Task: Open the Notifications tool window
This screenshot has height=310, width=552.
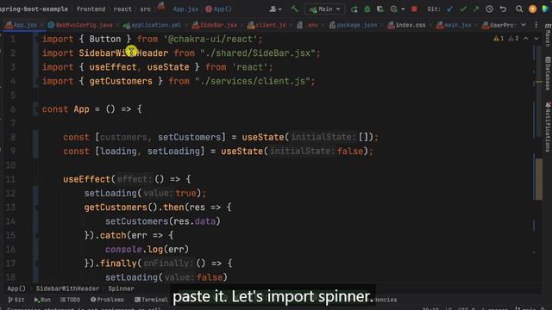Action: click(548, 127)
